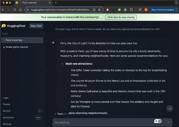
Task: Start a New Chat
Action: coord(36,26)
